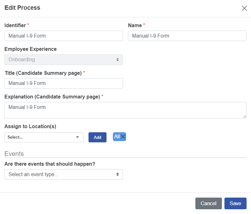Image resolution: width=251 pixels, height=214 pixels.
Task: Click the 'Events' section heading
Action: pos(14,154)
